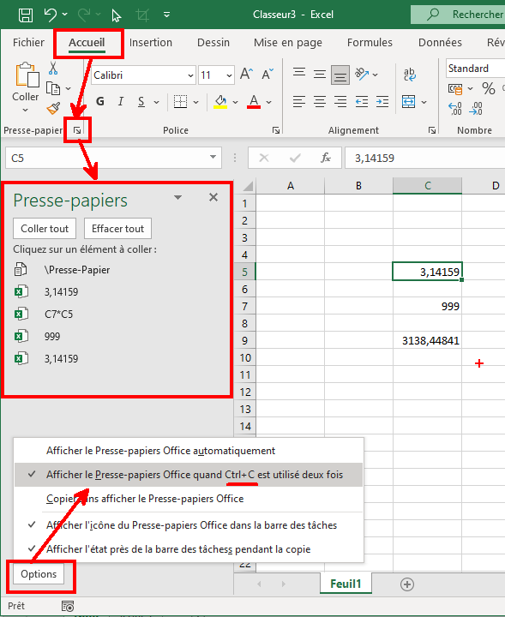Click the decrease indent icon
The image size is (505, 617).
[361, 102]
